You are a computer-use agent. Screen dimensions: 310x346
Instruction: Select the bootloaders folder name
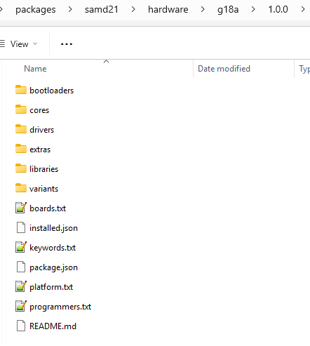pos(52,91)
